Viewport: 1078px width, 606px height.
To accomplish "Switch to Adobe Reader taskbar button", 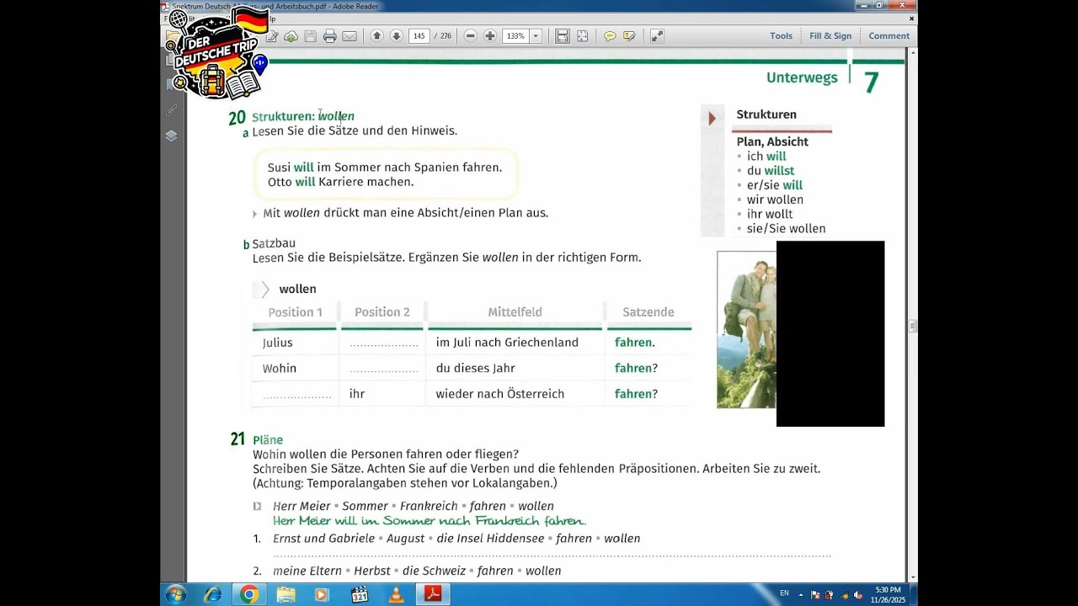I will (x=433, y=594).
